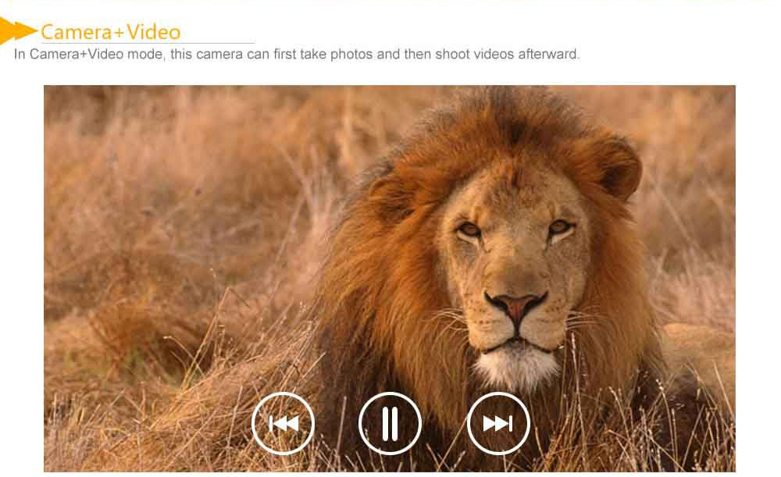Click the word "photos" in the description

351,54
